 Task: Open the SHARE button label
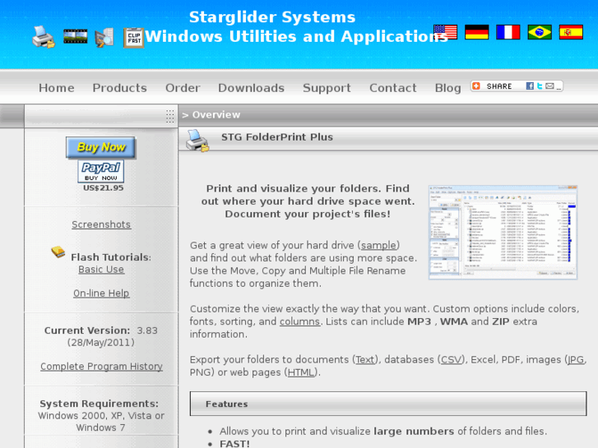498,86
